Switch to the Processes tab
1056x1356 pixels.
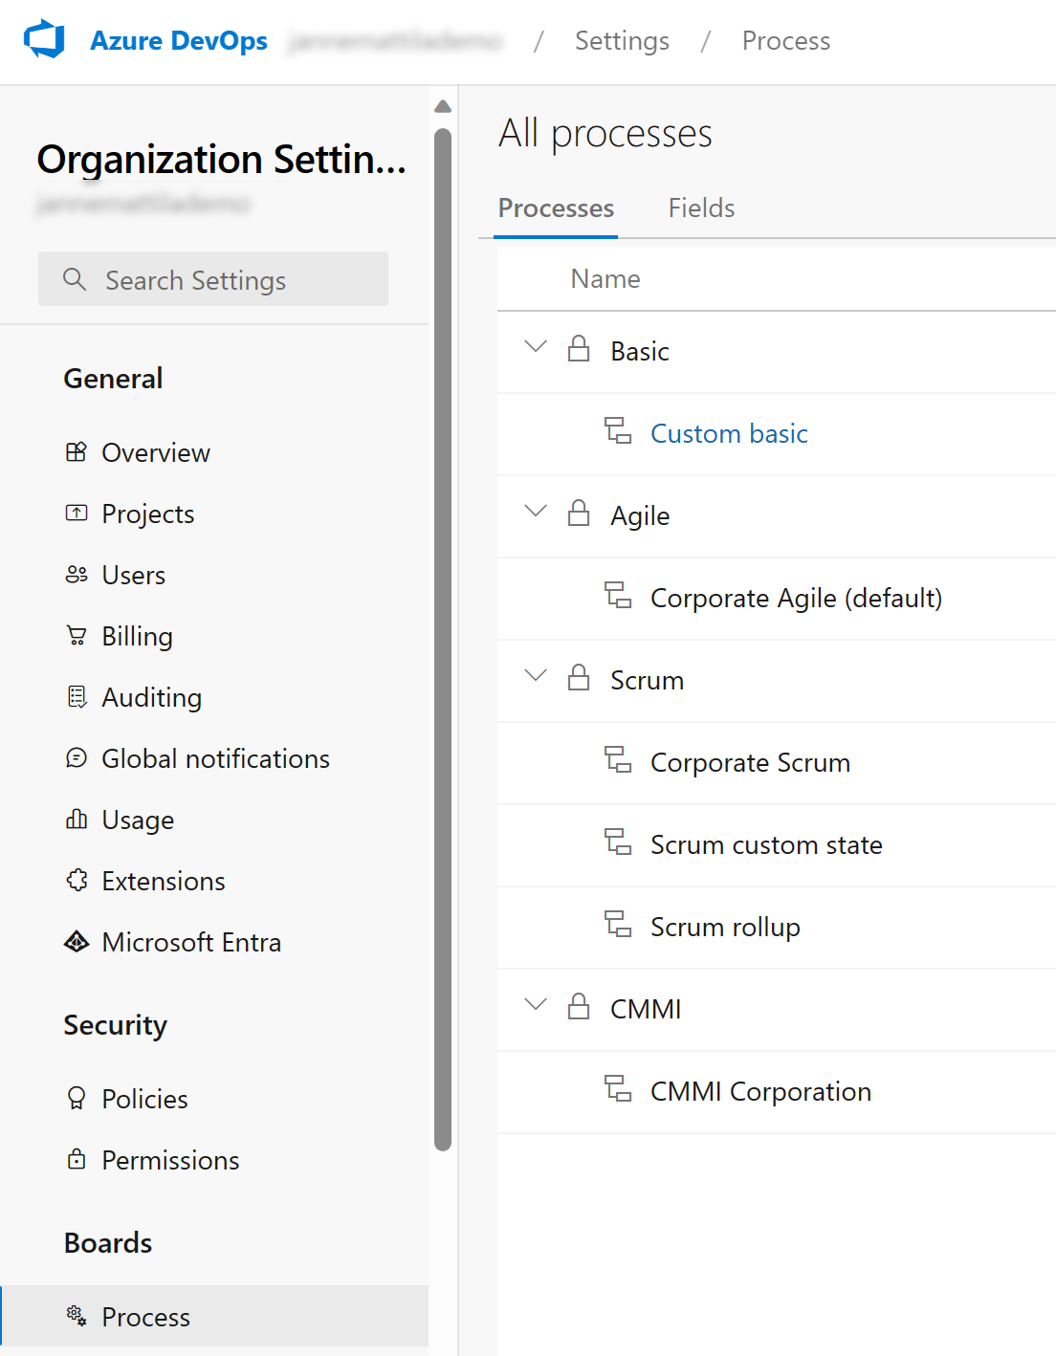coord(556,208)
